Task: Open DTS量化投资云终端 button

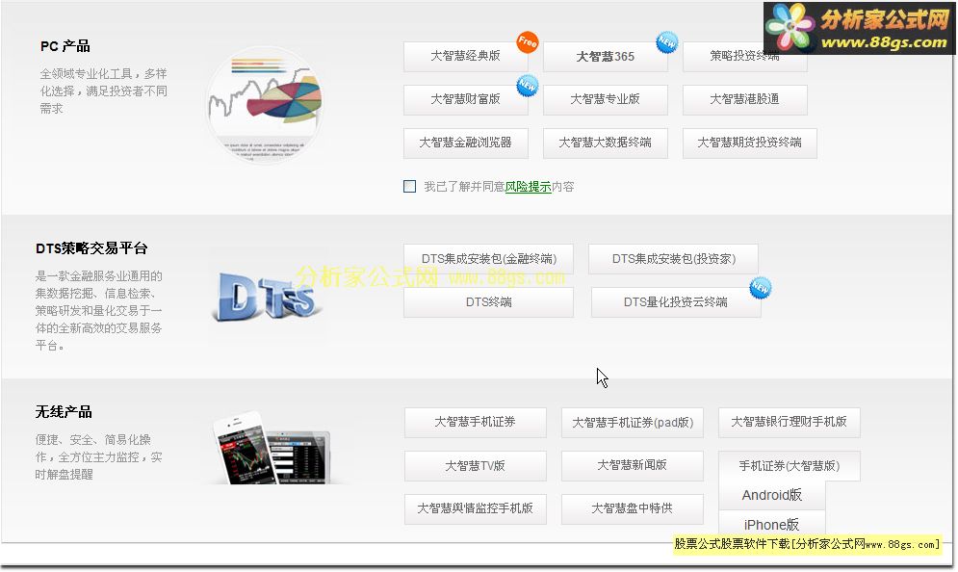Action: click(x=676, y=302)
